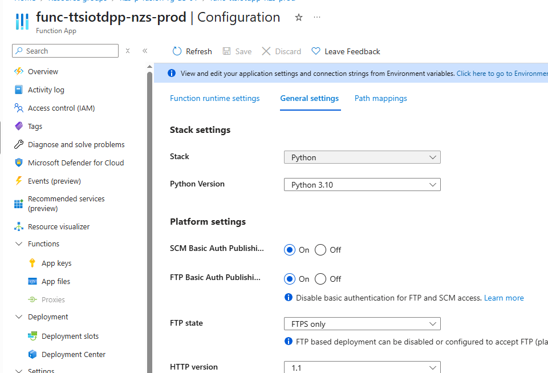Open the Python Version dropdown
Image resolution: width=548 pixels, height=373 pixels.
point(362,185)
